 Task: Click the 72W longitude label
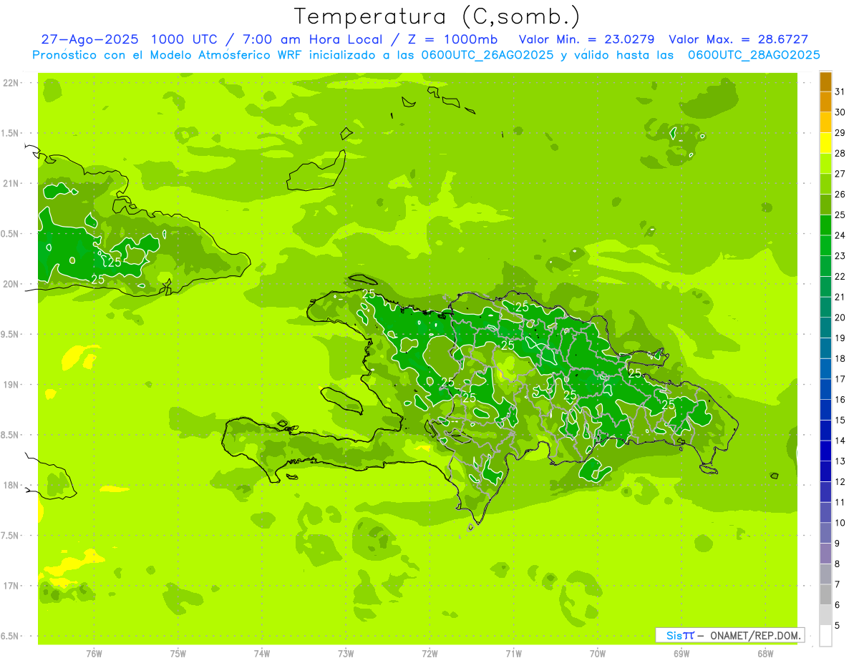click(430, 654)
